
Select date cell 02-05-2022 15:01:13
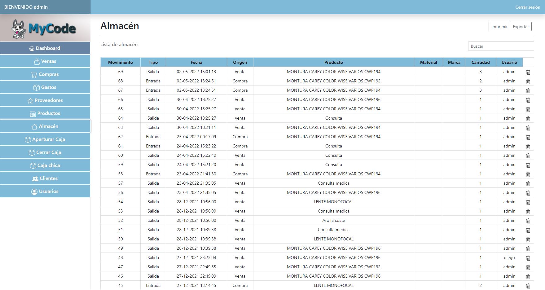[x=196, y=72]
